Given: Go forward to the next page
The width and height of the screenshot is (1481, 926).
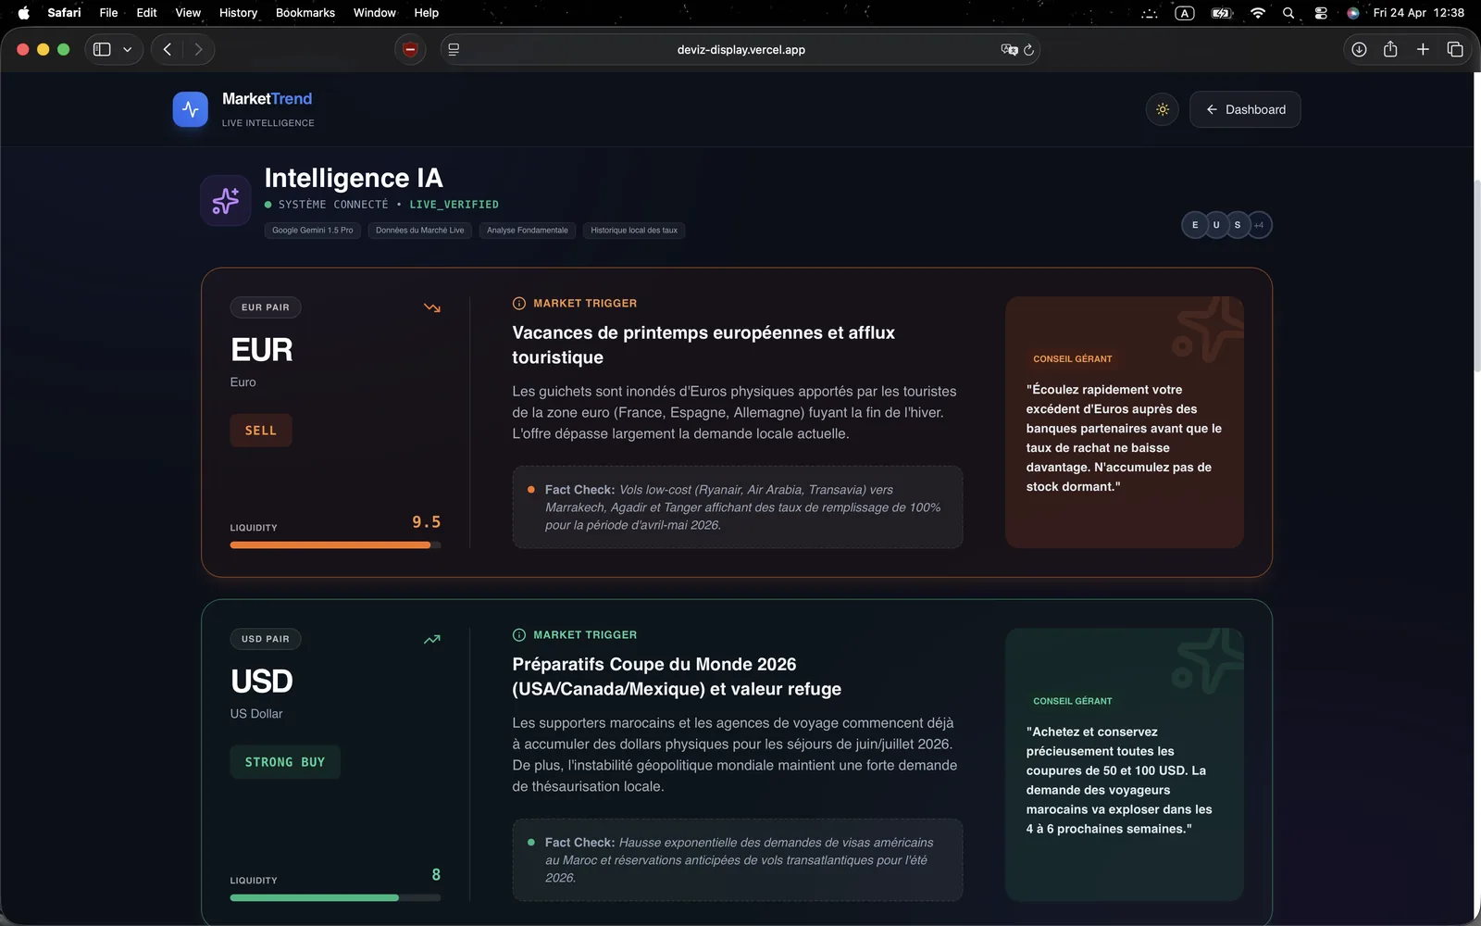Looking at the screenshot, I should pyautogui.click(x=198, y=49).
